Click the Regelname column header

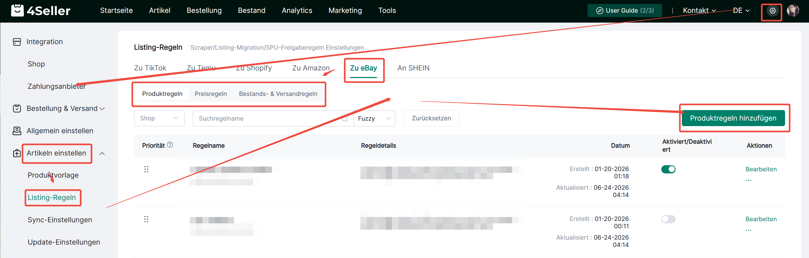(209, 146)
